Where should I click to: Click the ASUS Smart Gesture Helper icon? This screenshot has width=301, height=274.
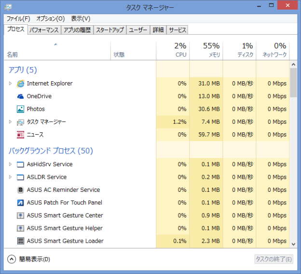(x=21, y=228)
